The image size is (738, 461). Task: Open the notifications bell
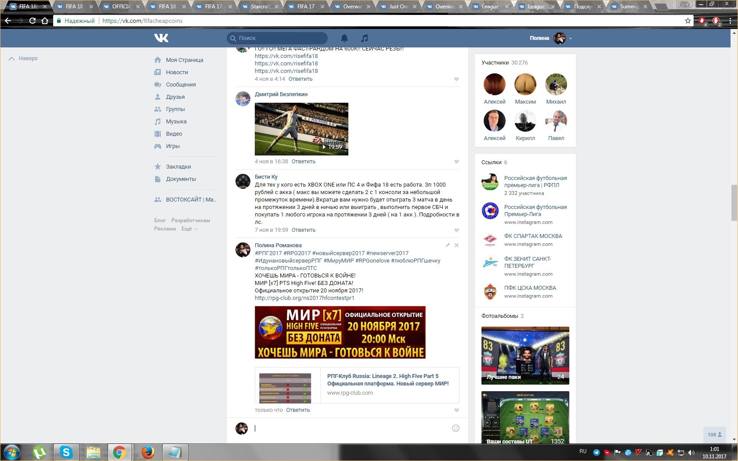[344, 38]
